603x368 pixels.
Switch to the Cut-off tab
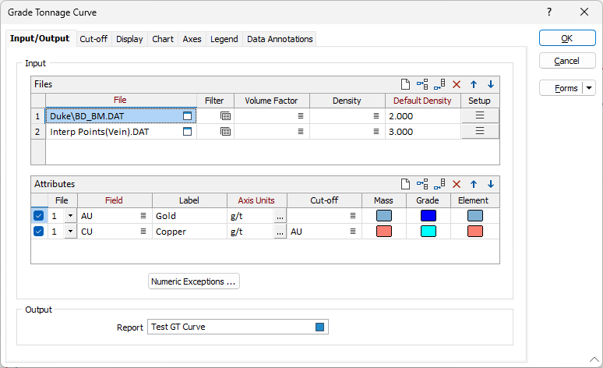tap(93, 39)
